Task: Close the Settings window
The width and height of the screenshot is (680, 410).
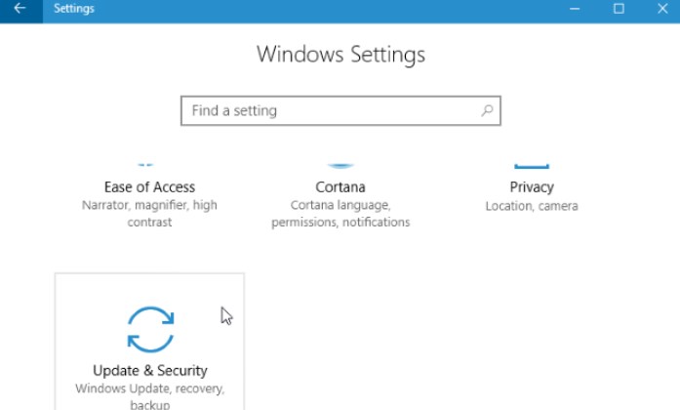Action: (663, 9)
